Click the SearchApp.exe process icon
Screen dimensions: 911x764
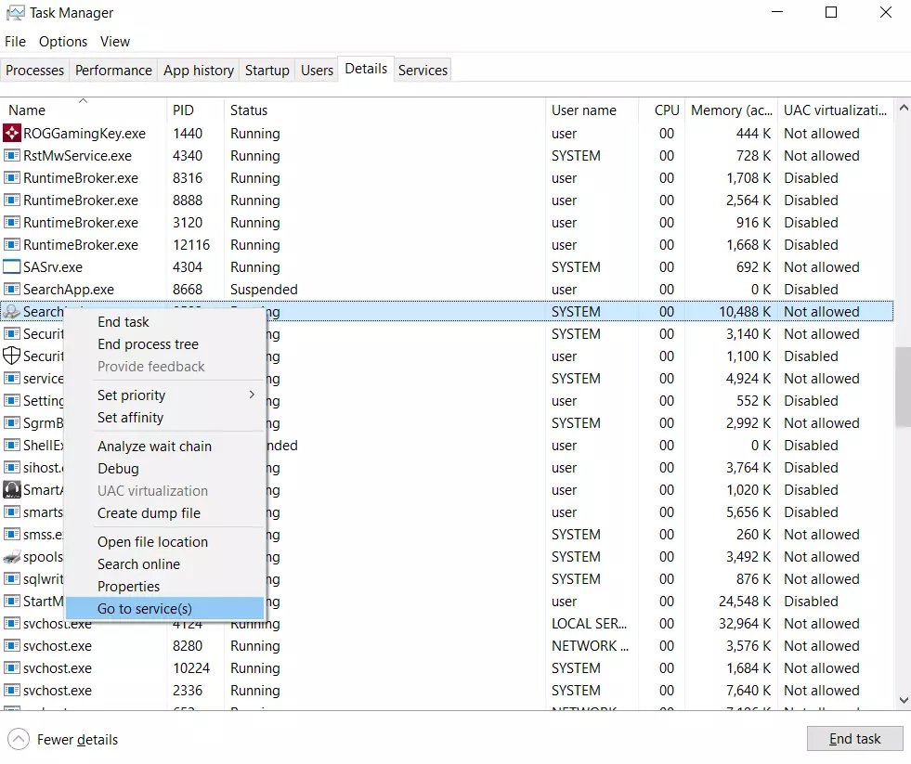click(x=12, y=290)
